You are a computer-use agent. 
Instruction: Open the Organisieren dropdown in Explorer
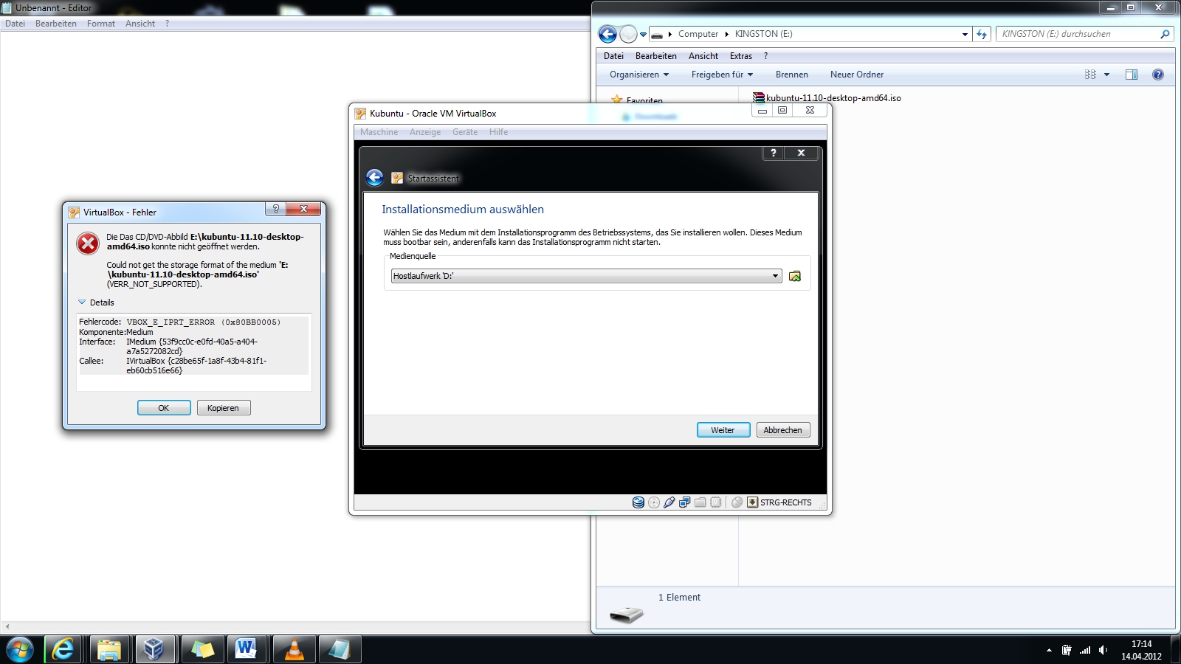click(639, 75)
